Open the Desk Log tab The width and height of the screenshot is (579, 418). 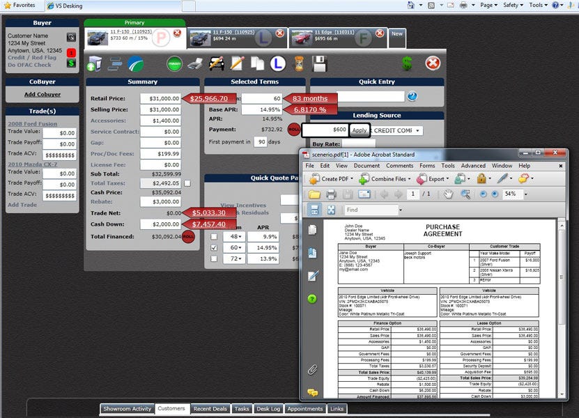point(268,409)
